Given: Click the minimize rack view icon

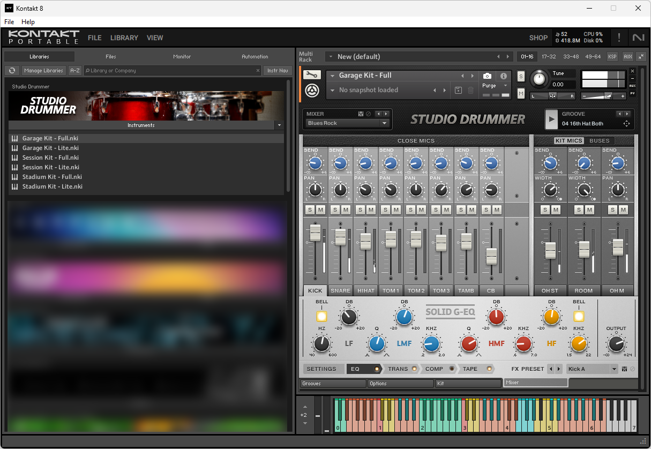Looking at the screenshot, I should coord(641,56).
